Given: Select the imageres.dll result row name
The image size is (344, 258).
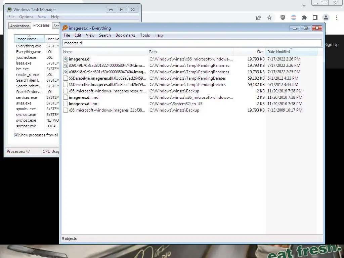Looking at the screenshot, I should [x=80, y=59].
